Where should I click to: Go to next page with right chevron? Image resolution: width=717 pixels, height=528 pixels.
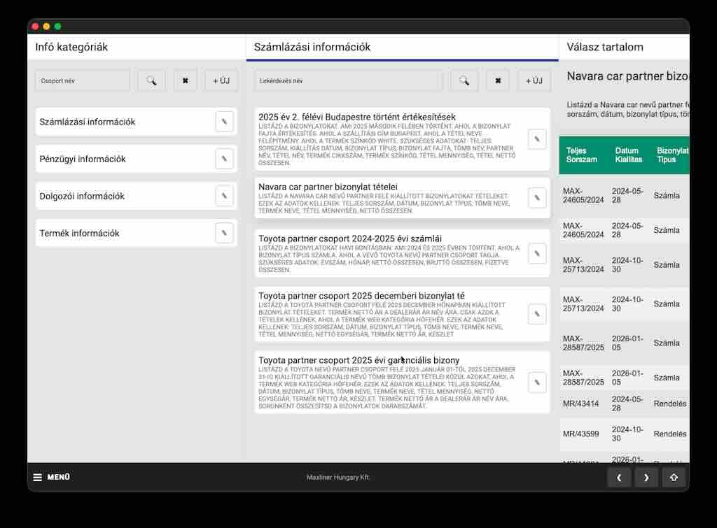(x=646, y=478)
